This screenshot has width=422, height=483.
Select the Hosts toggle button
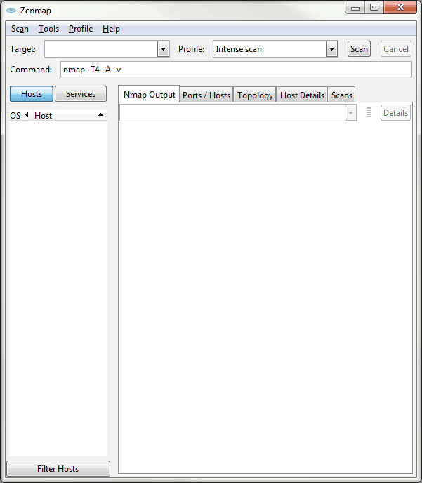point(32,94)
